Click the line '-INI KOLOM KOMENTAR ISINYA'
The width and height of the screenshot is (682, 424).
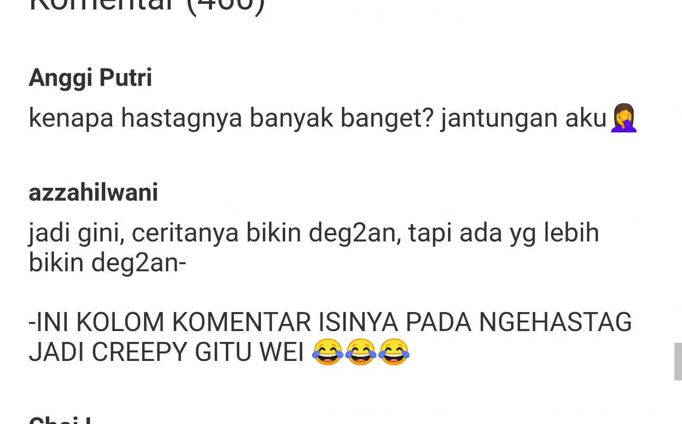(330, 322)
